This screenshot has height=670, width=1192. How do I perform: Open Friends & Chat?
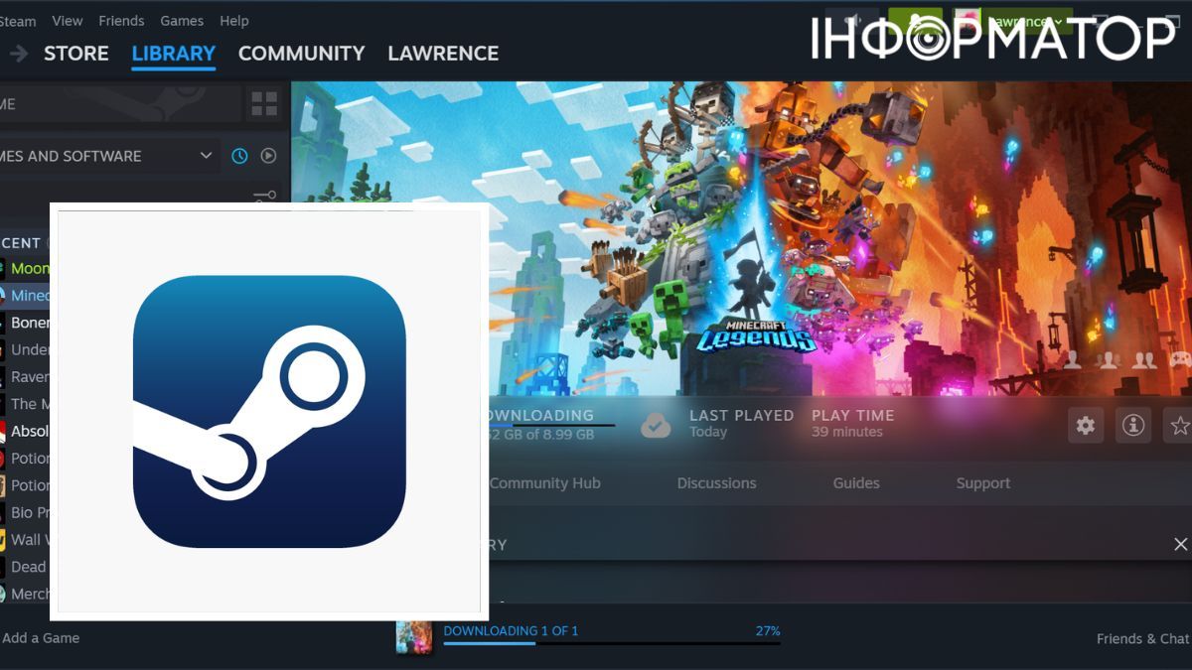click(1143, 639)
